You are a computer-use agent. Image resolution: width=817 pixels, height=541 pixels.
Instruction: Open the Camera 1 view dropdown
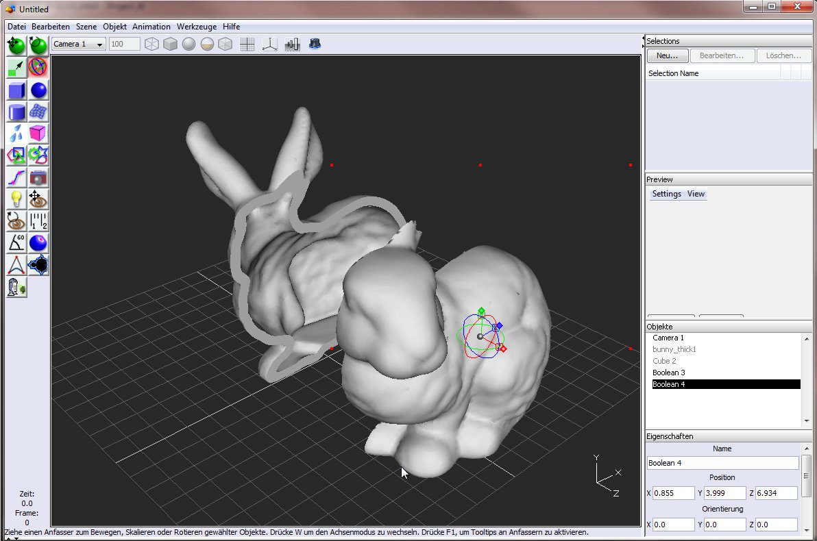click(79, 45)
